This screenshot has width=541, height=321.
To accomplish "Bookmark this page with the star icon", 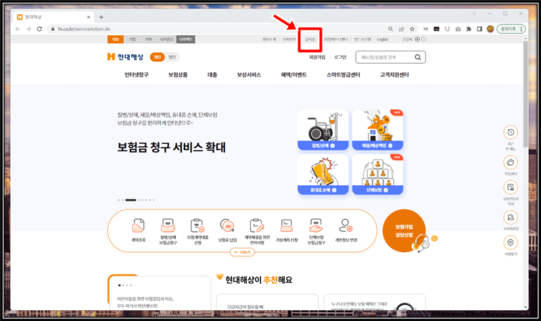I will (x=412, y=29).
